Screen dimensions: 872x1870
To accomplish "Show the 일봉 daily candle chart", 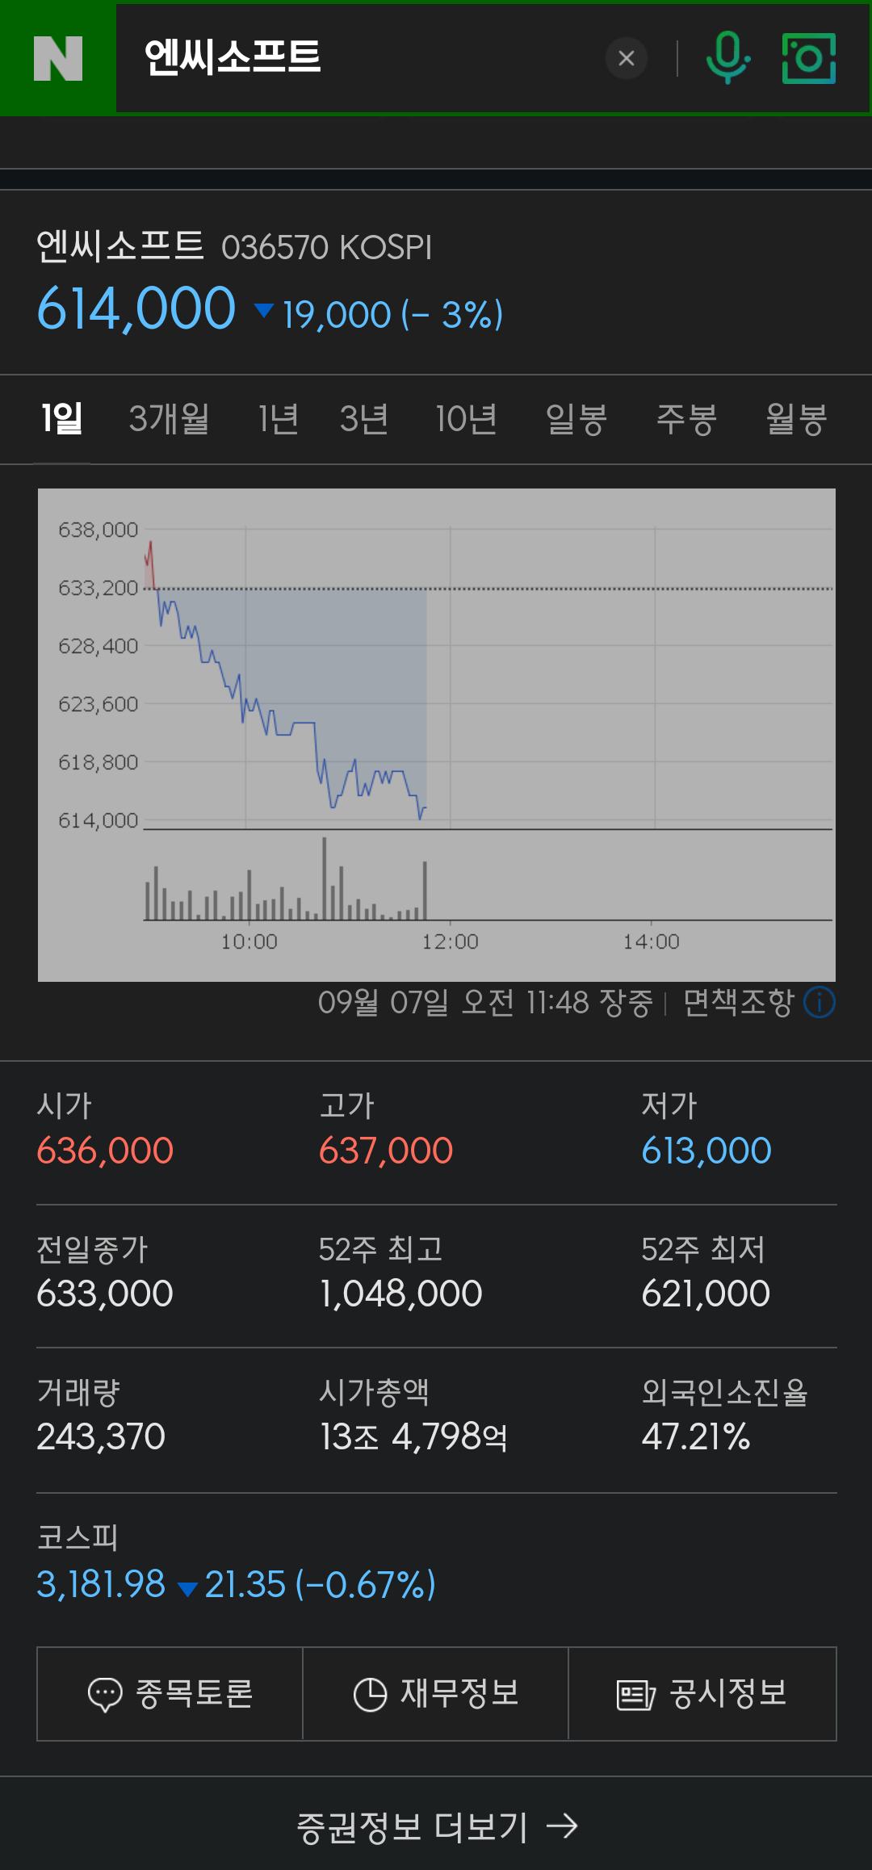I will tap(576, 419).
